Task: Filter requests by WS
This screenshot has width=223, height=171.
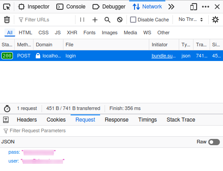Action: [147, 33]
